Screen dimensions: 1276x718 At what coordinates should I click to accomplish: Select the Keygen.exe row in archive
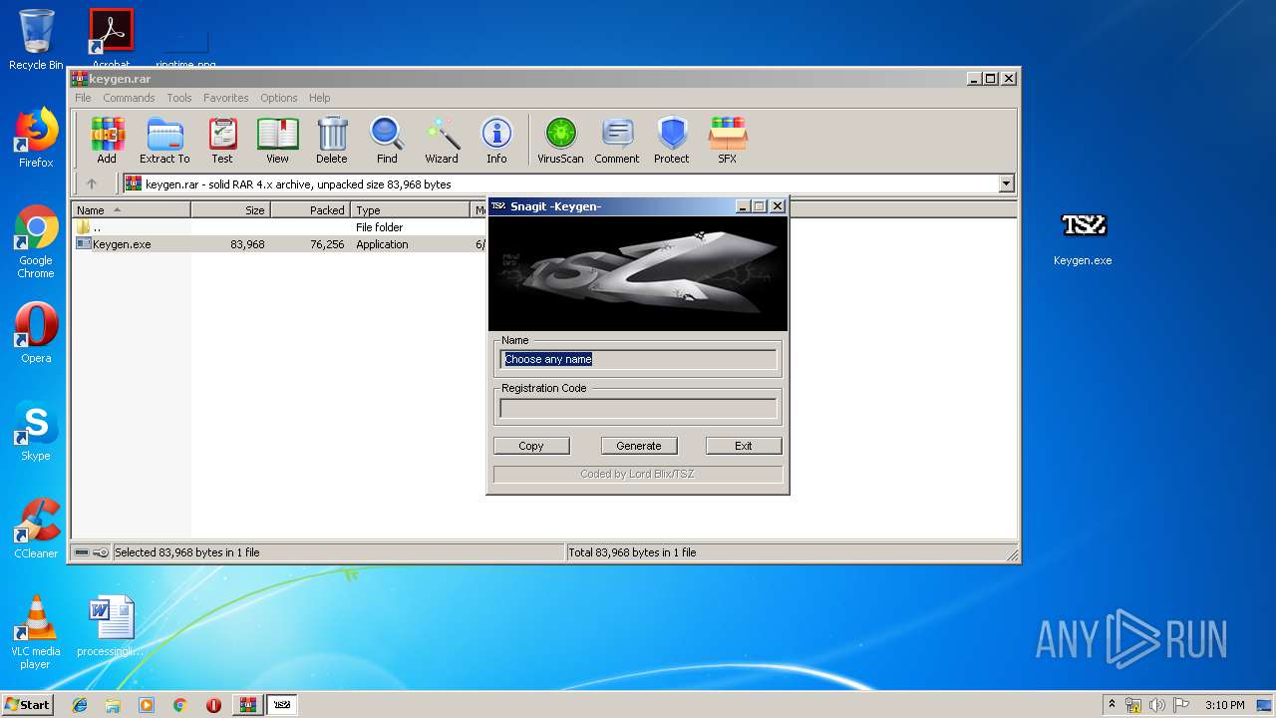(279, 244)
